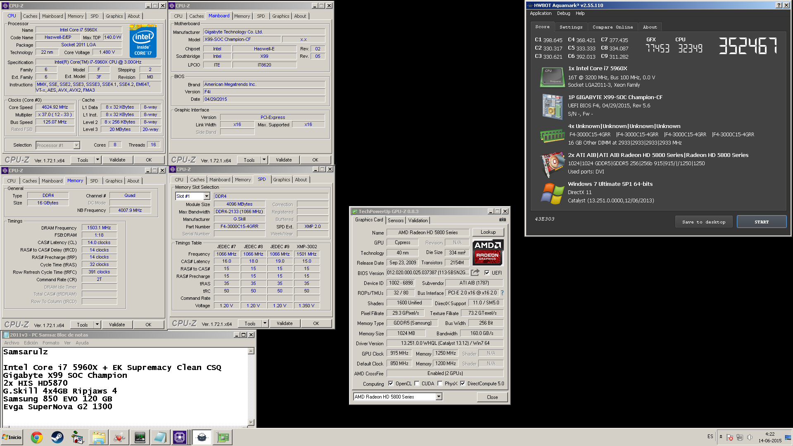Viewport: 793px width, 446px height.
Task: Click the Windows logo icon in Aquamark
Action: point(552,193)
